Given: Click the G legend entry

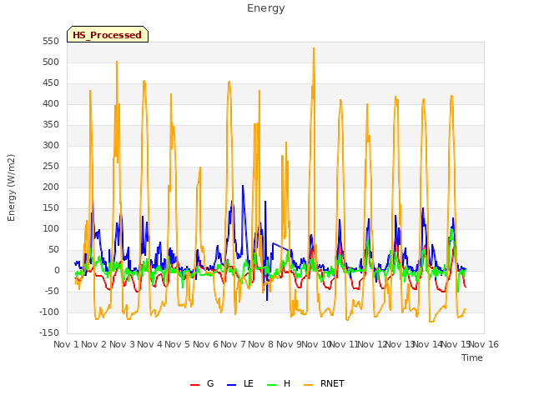Looking at the screenshot, I should click(x=202, y=383).
